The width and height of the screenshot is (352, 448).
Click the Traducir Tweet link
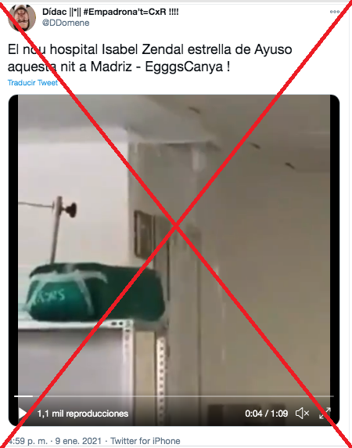(x=33, y=82)
